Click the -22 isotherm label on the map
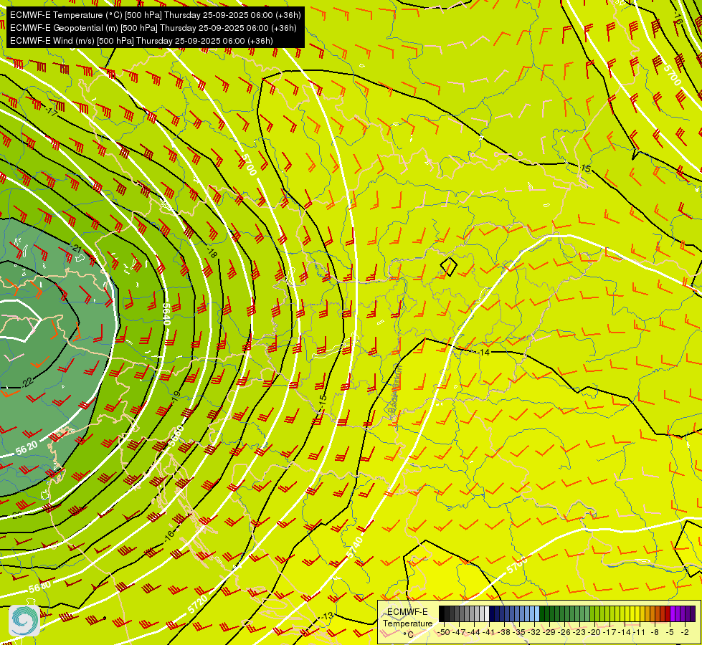The width and height of the screenshot is (702, 645). click(27, 382)
